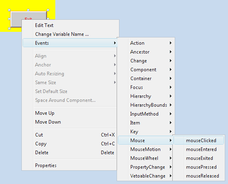Select the mouseExited event
Screen dimensions: 228x184
click(x=199, y=158)
